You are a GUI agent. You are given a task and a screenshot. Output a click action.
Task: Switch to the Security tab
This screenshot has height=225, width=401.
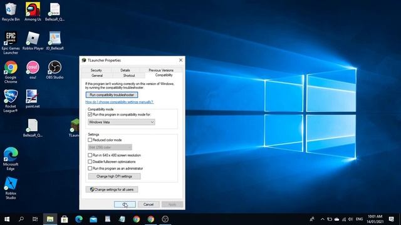(96, 70)
